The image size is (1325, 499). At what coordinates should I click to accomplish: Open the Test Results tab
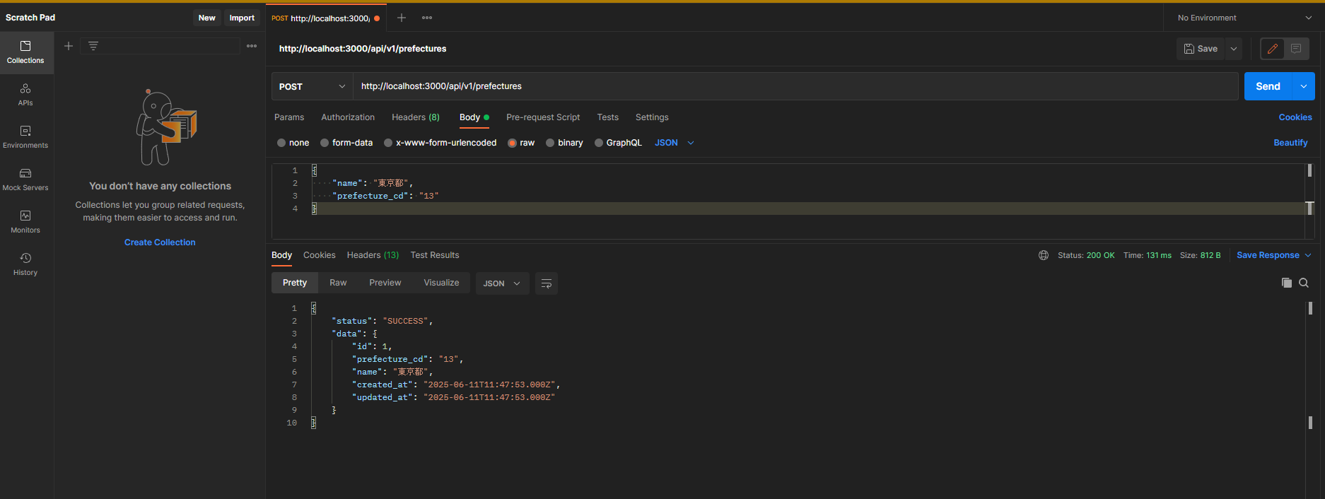[435, 255]
